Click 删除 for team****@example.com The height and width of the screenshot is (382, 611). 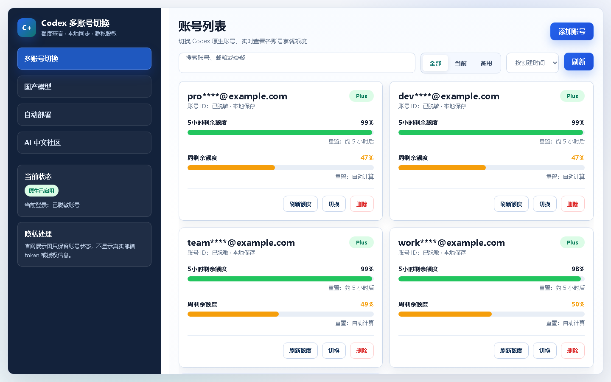tap(362, 351)
